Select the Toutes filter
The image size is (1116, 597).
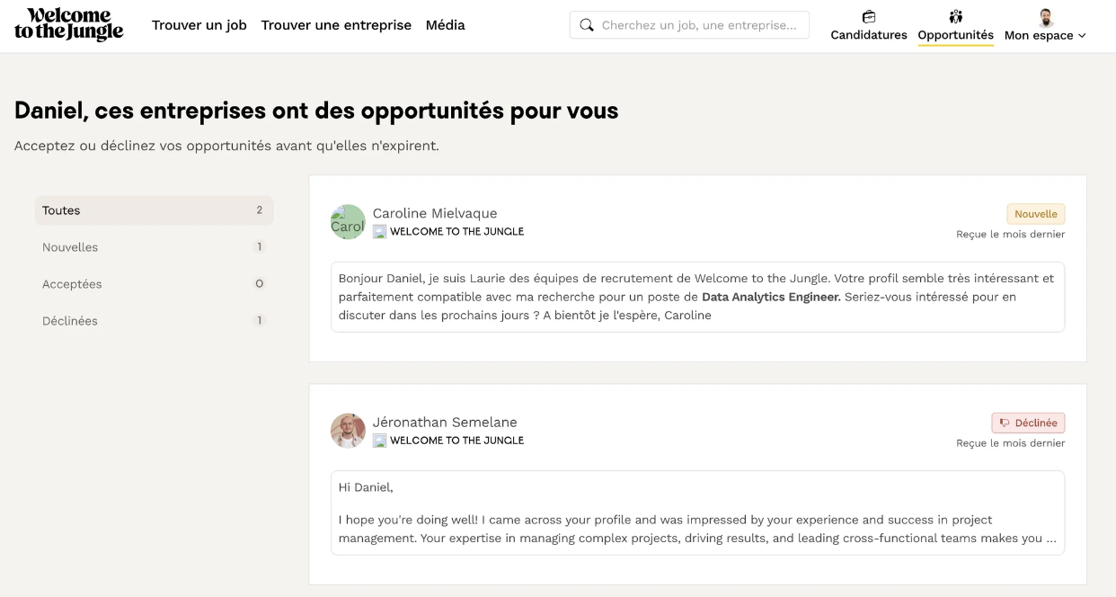coord(153,210)
